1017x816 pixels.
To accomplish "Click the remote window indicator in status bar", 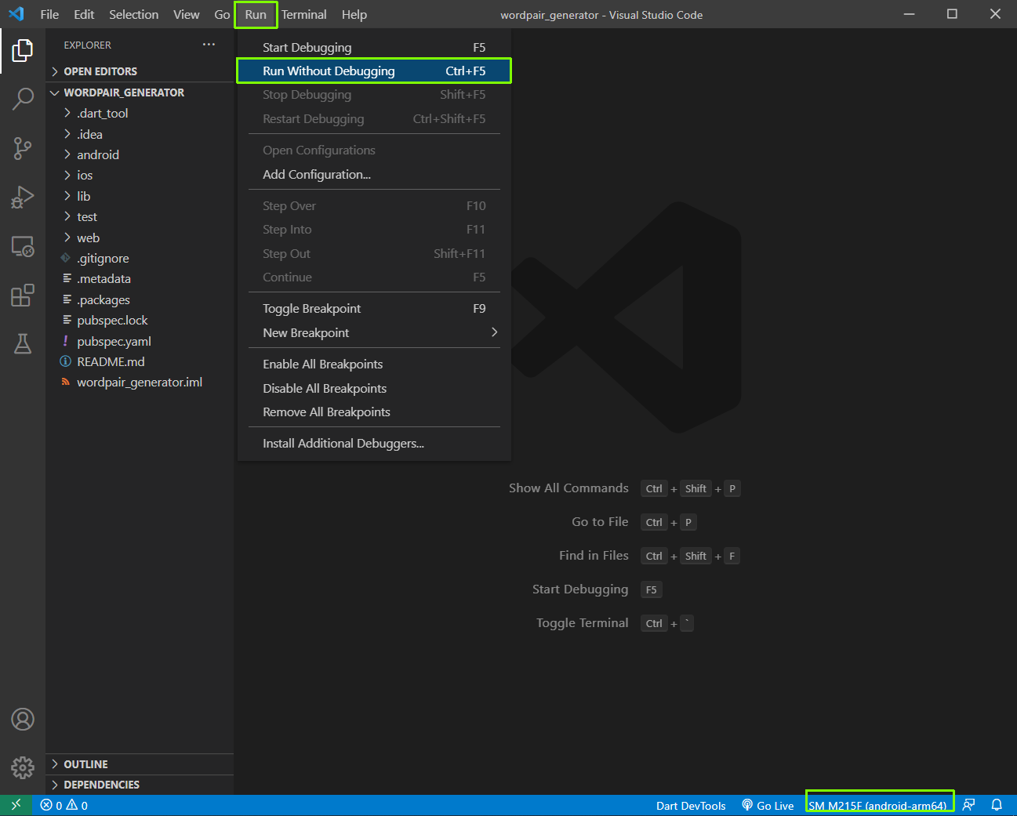I will pyautogui.click(x=16, y=805).
